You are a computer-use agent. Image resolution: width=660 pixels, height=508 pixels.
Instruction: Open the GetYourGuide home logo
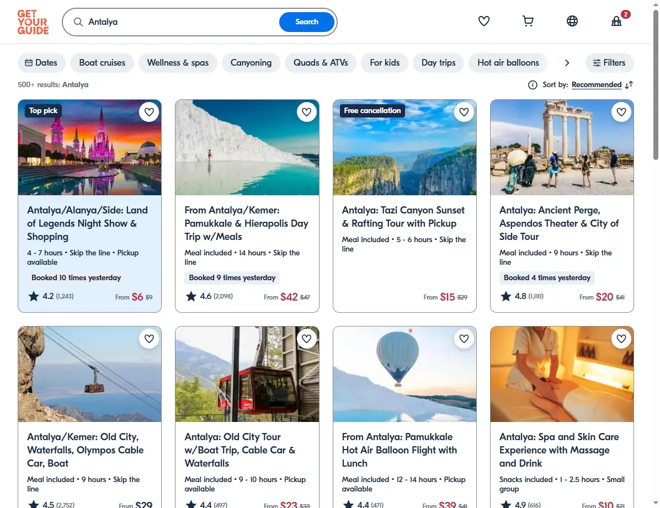click(x=33, y=22)
